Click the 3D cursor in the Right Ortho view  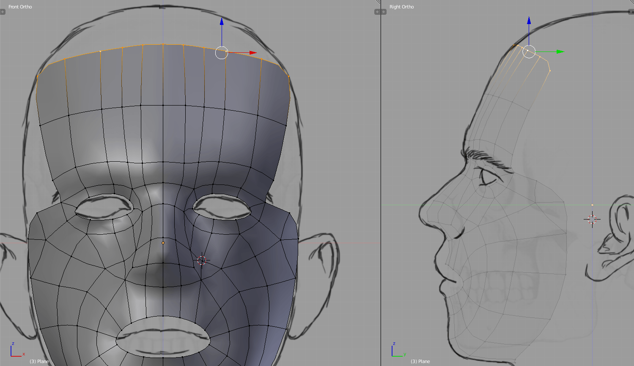[x=592, y=219]
